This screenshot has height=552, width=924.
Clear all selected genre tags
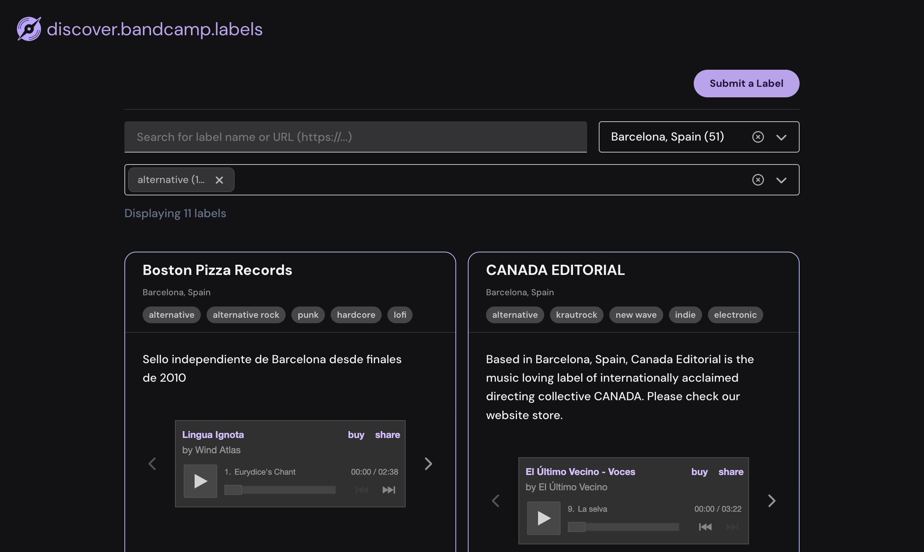pos(758,180)
